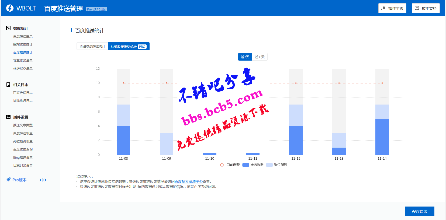446x220 pixels.
Task: Click the 插件设置 section icon
Action: click(8, 117)
